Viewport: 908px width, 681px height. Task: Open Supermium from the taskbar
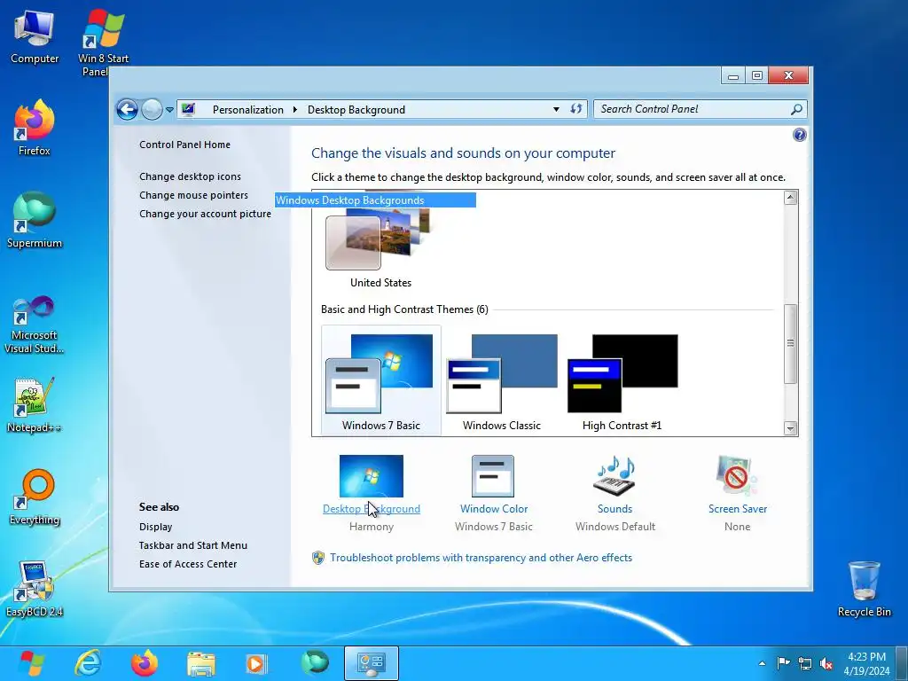pos(315,663)
